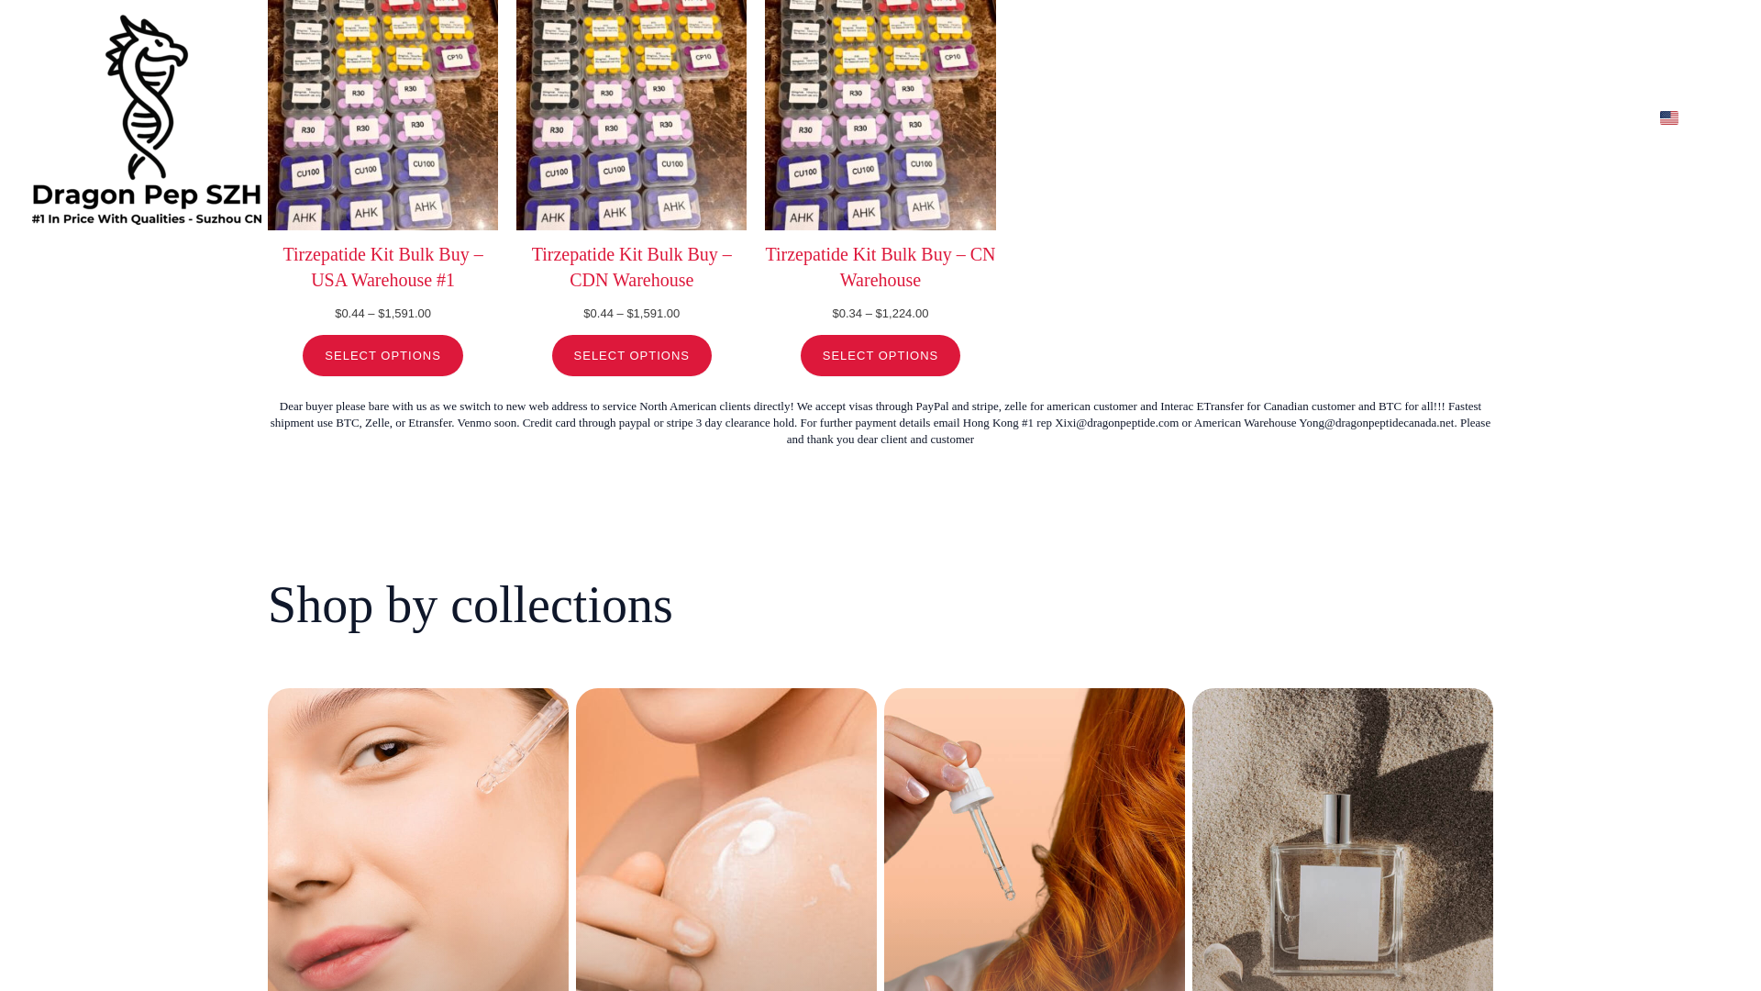This screenshot has height=991, width=1761.
Task: Open the USA Warehouse #1 product image
Action: 382,115
